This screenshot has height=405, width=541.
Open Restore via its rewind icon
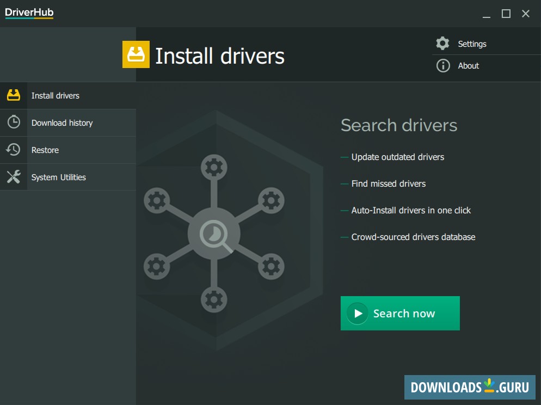point(13,150)
